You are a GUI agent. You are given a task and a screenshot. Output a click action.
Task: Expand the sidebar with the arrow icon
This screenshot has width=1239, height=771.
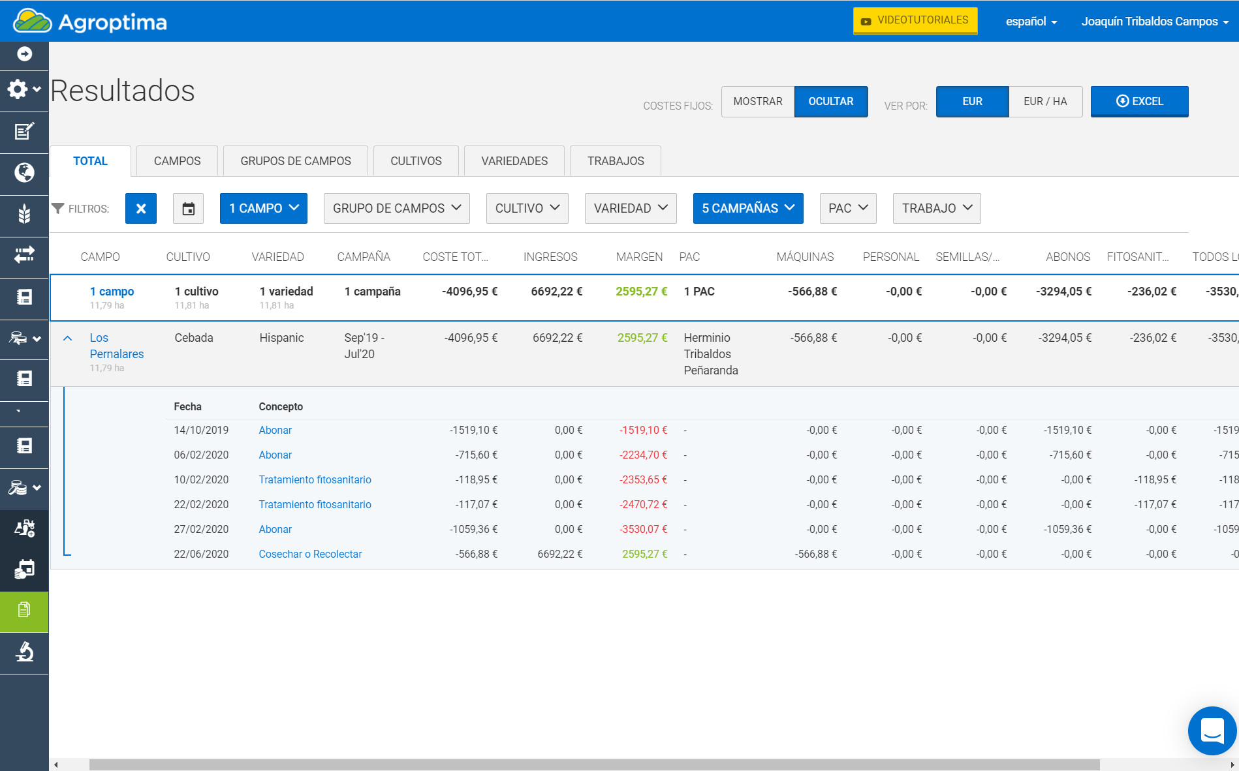(x=24, y=54)
